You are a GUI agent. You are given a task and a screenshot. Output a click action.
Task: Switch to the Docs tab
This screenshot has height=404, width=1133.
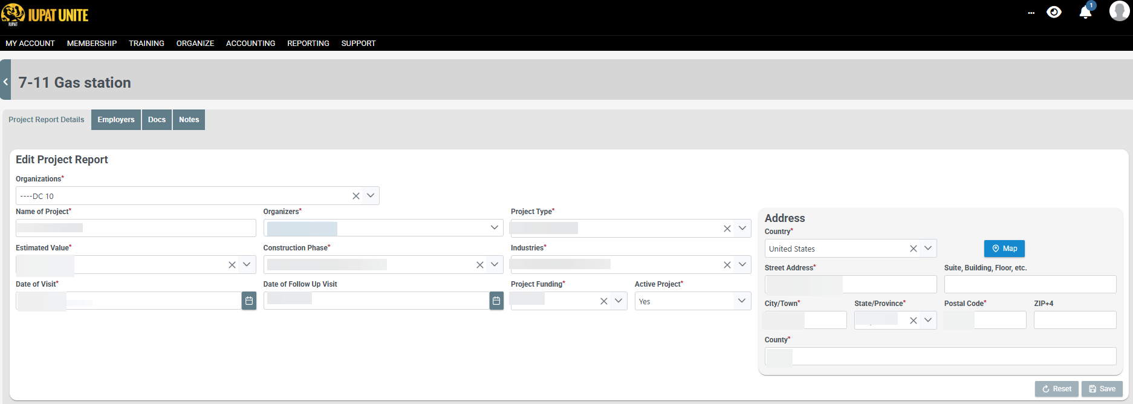pyautogui.click(x=157, y=120)
